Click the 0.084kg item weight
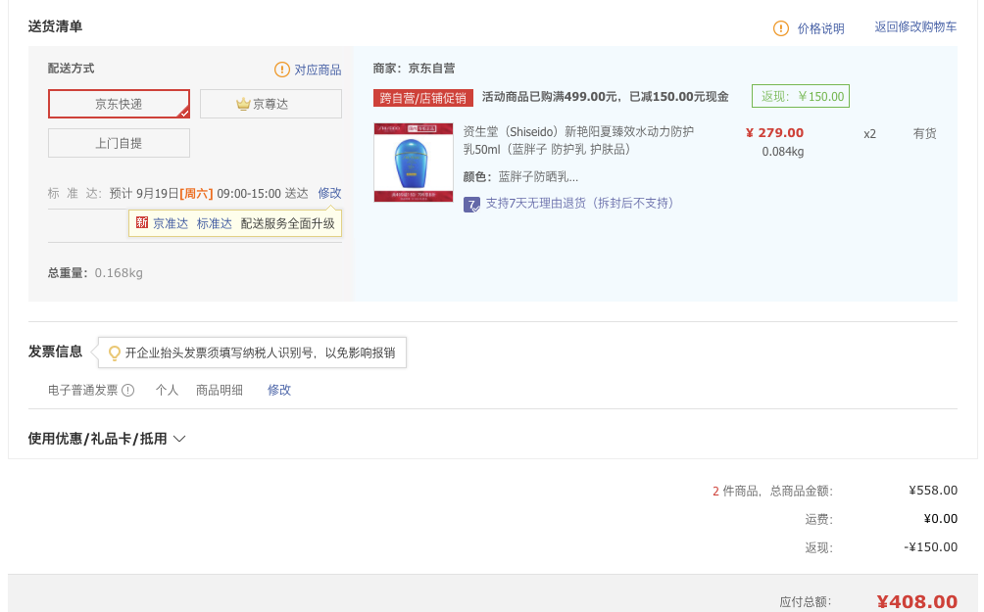This screenshot has width=984, height=612. (782, 152)
